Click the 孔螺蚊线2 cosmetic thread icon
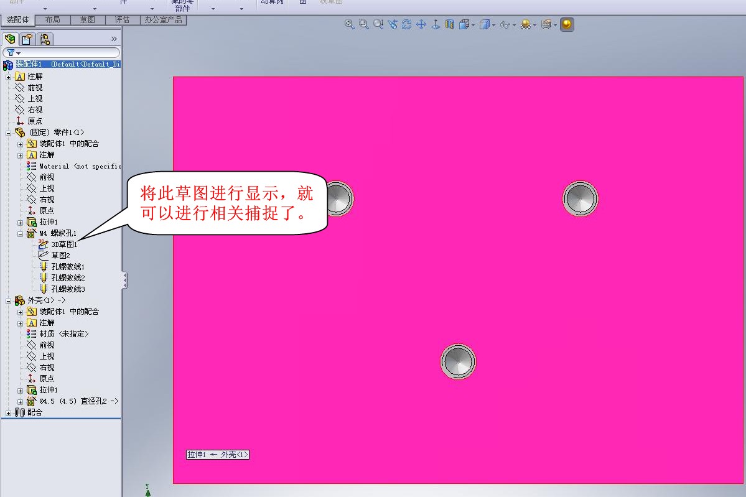This screenshot has width=746, height=497. tap(44, 278)
